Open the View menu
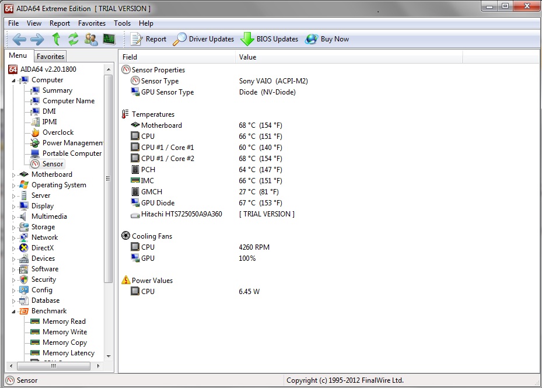This screenshot has height=388, width=542. [x=34, y=23]
